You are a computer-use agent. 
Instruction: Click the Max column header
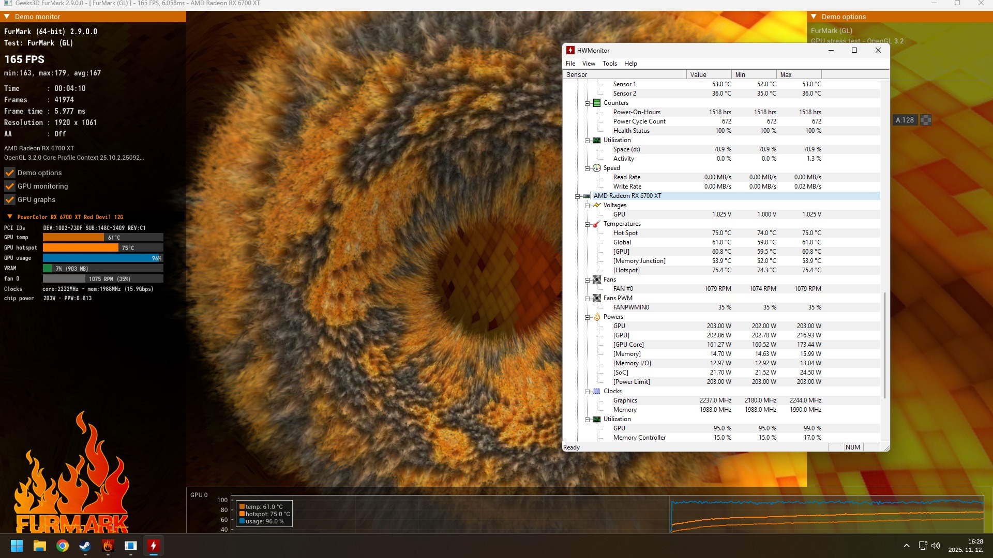[x=798, y=74]
